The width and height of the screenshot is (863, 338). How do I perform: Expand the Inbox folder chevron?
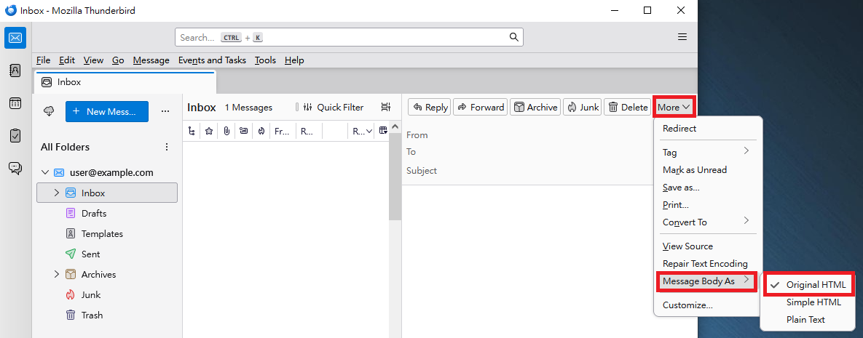coord(56,193)
